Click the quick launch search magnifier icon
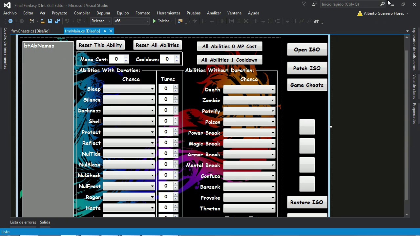 click(382, 4)
